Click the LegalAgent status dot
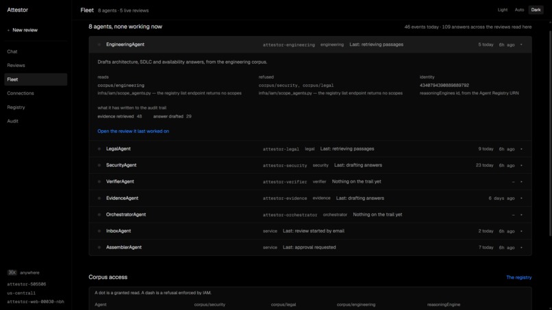The width and height of the screenshot is (552, 310). click(99, 149)
